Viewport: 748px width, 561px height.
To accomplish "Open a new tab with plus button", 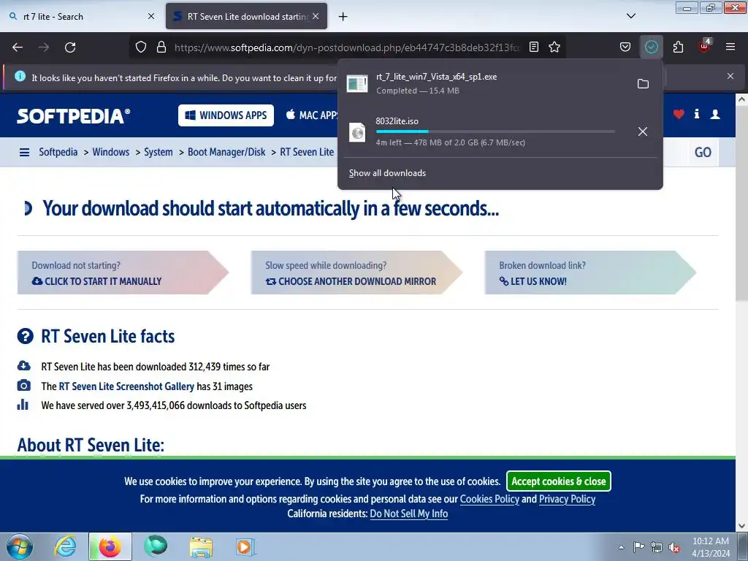I will click(x=343, y=17).
